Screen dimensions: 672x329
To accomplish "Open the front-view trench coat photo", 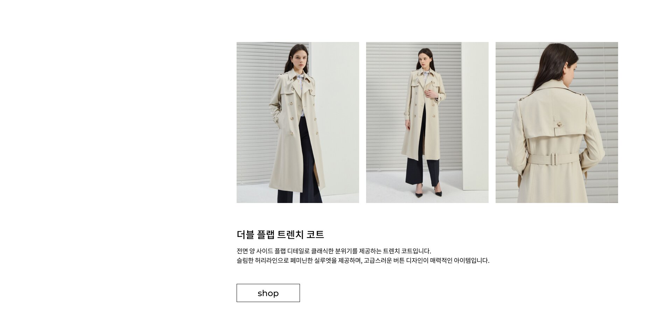I will pos(298,122).
